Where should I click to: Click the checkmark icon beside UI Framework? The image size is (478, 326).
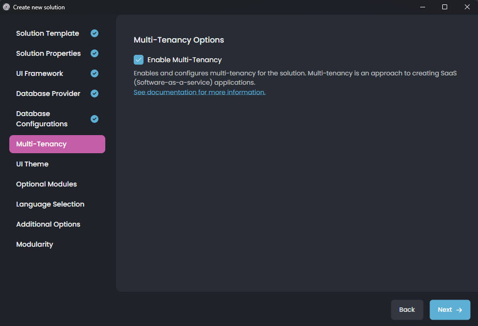pos(94,73)
